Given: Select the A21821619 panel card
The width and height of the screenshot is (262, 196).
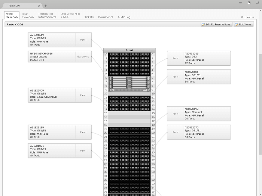Looking at the screenshot, I should pos(60,40).
